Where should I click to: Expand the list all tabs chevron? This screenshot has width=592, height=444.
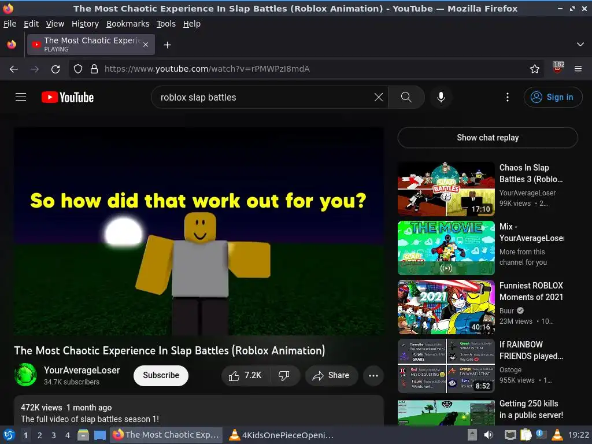click(x=580, y=45)
